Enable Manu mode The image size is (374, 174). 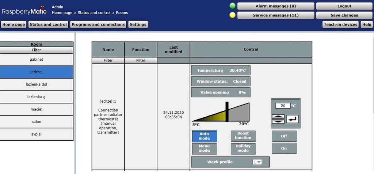coord(205,148)
